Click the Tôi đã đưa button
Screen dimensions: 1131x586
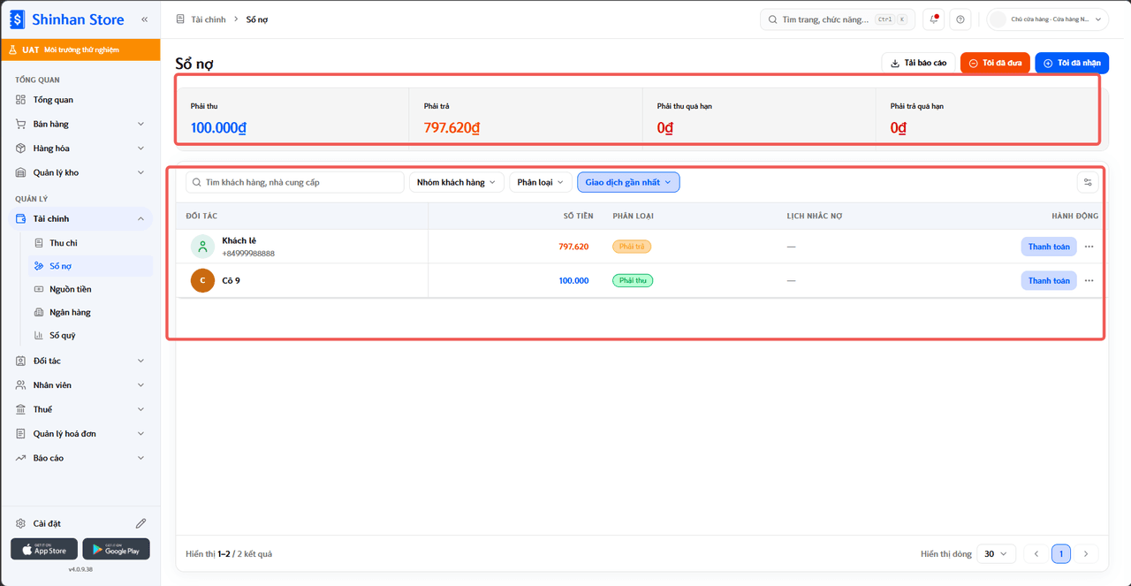(x=995, y=63)
